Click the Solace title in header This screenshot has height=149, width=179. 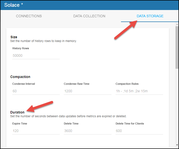(x=12, y=5)
